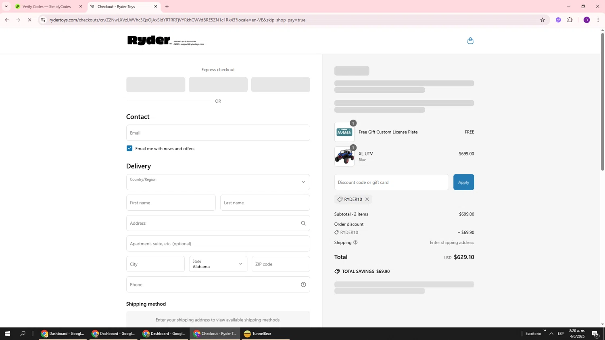Show hidden system tray icons
The height and width of the screenshot is (340, 605).
[551, 334]
